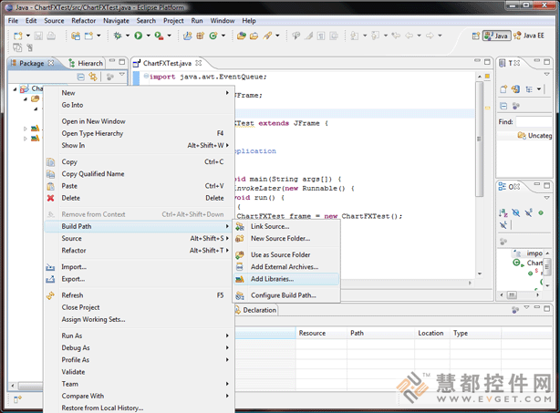Toggle Hide Non-Public Members in Outline
Viewport: 560px width, 413px height.
tap(541, 213)
